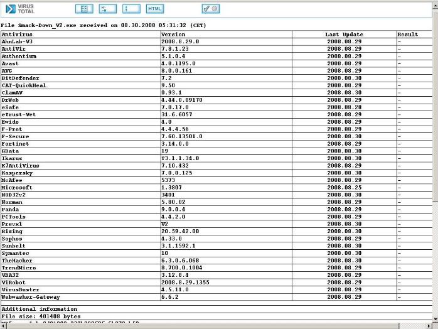Click the 'File size: 401408 bytes' line
Screen dimensions: 438x329
coord(41,316)
